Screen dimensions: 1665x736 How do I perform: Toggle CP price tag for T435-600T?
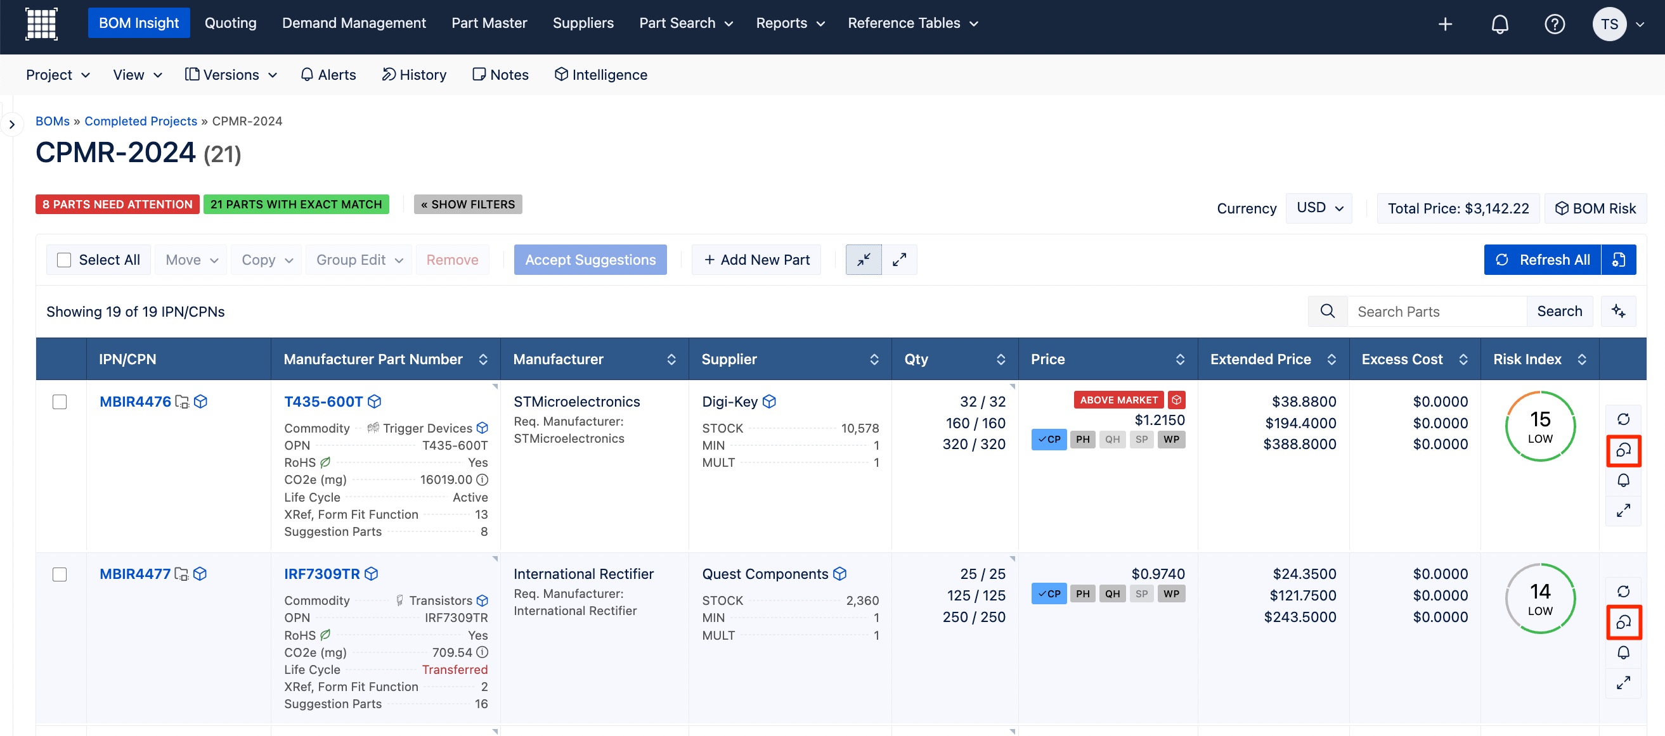click(x=1048, y=440)
